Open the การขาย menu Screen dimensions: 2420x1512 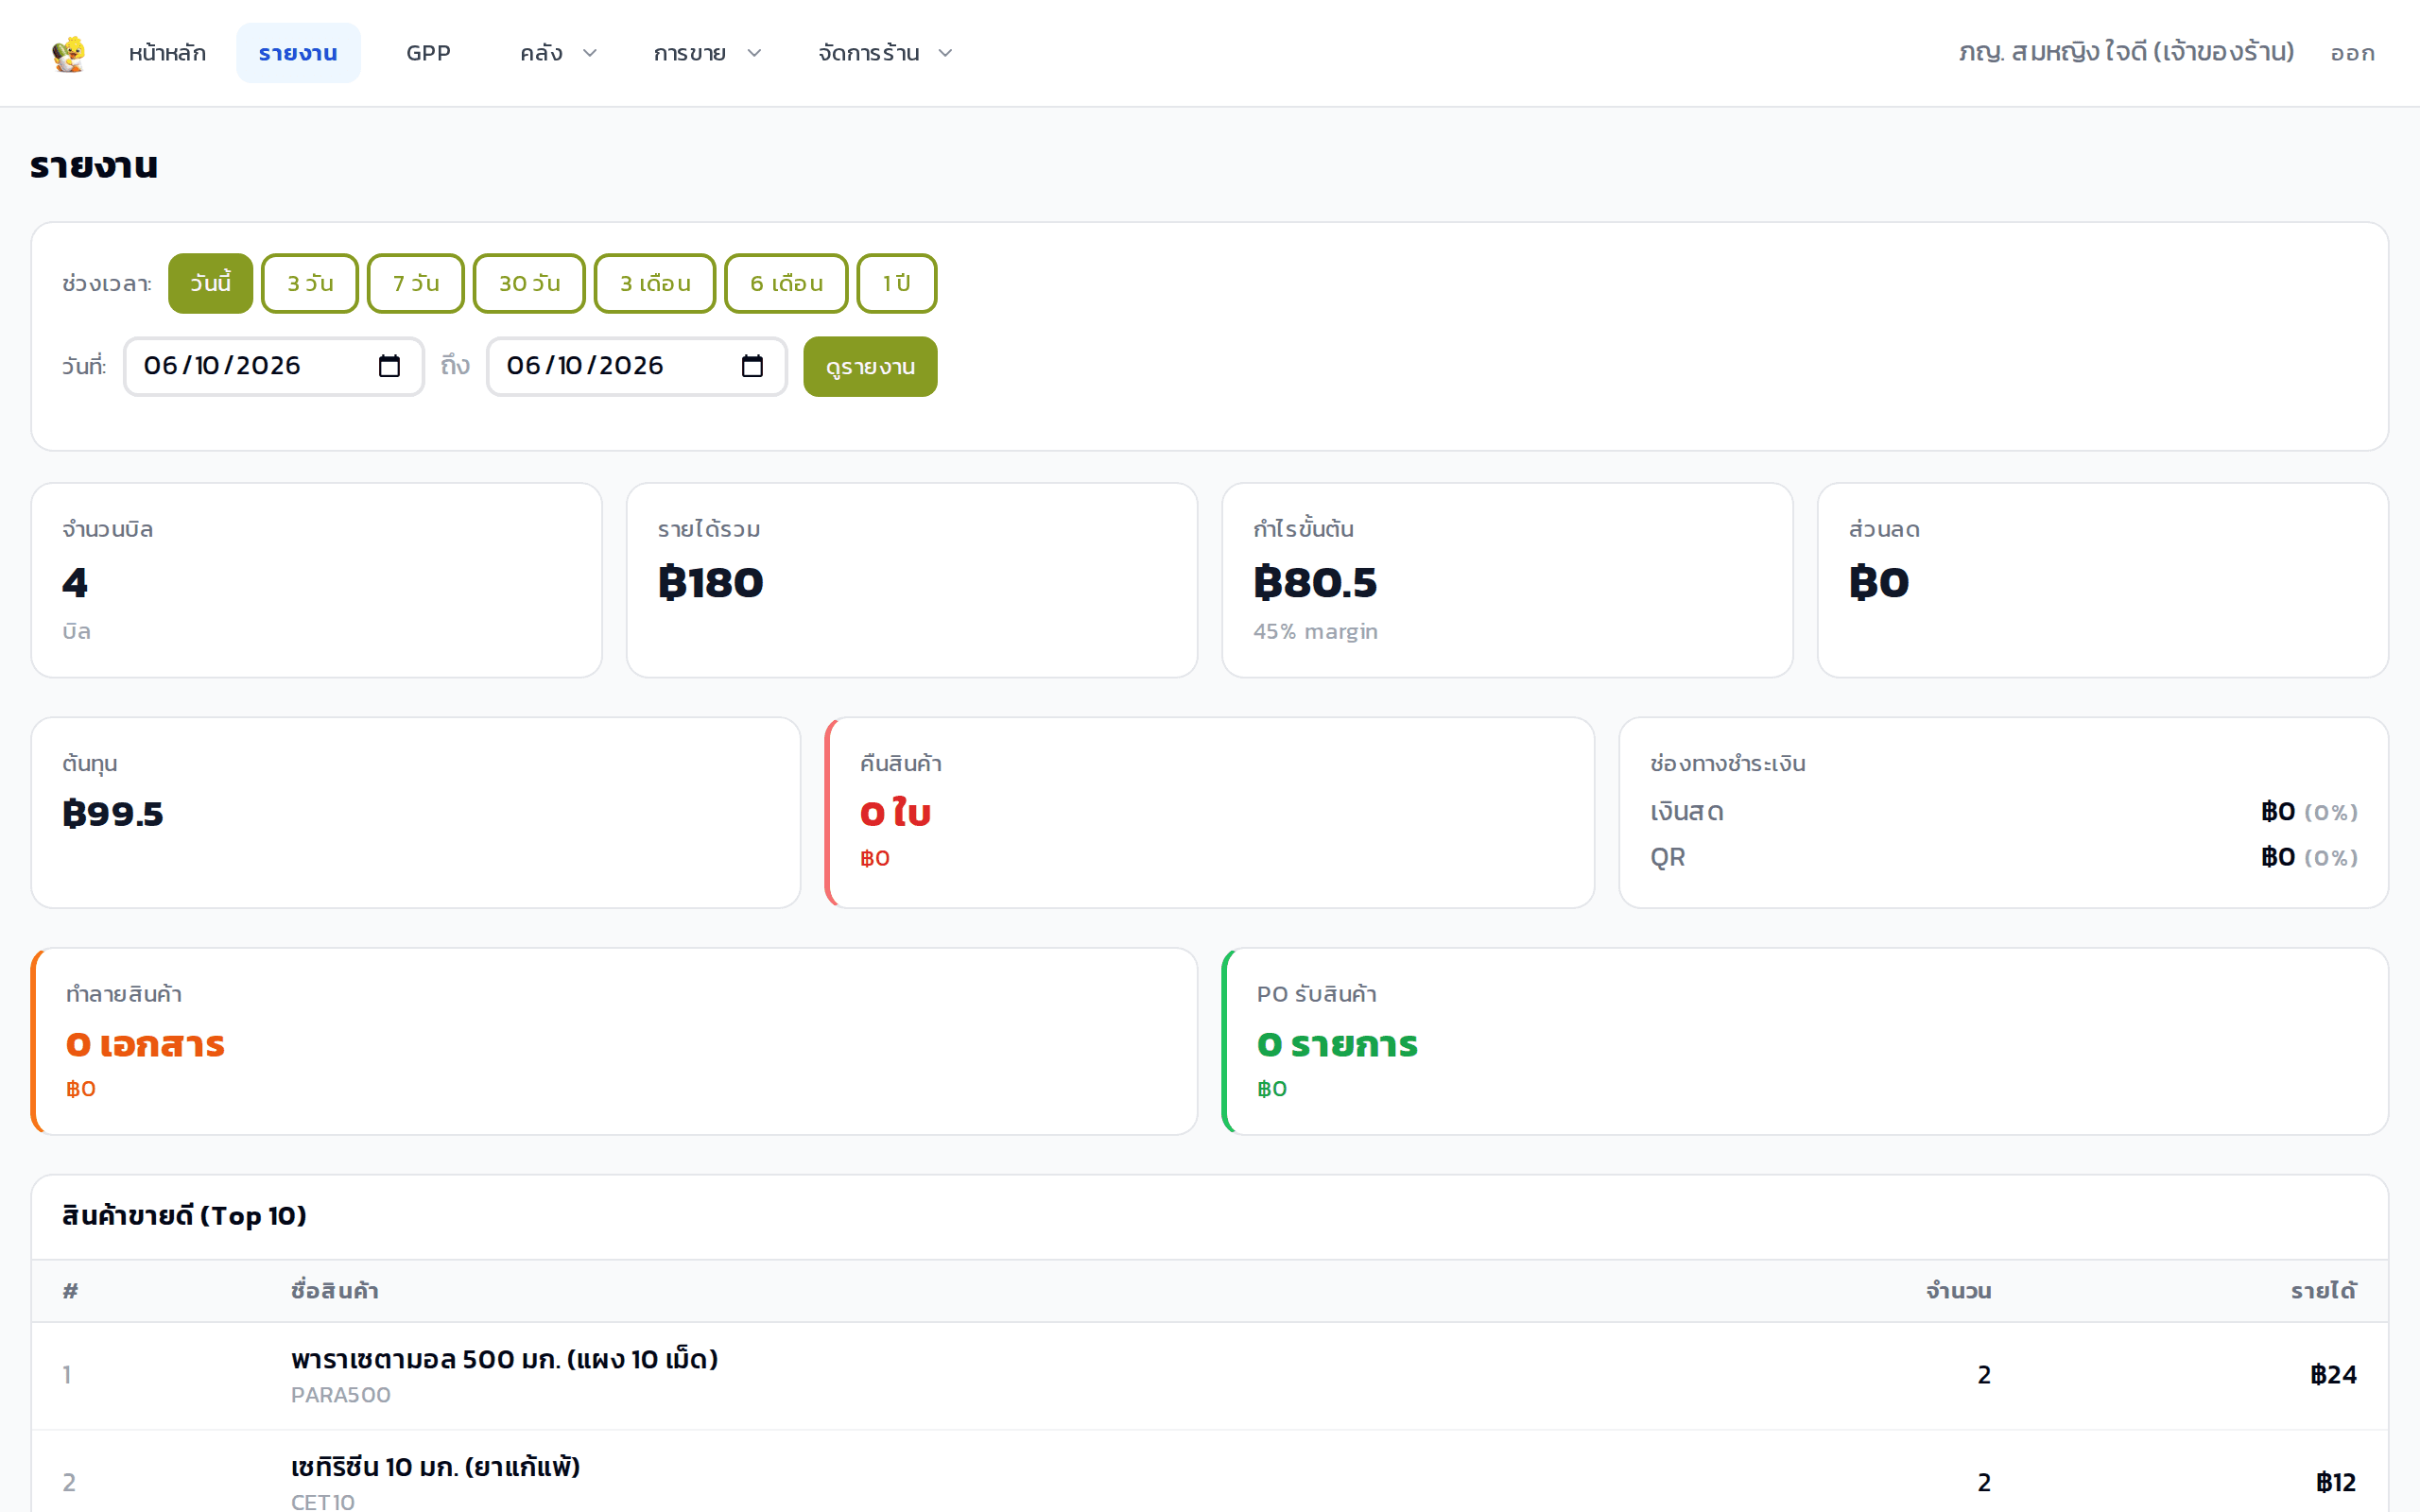tap(690, 53)
